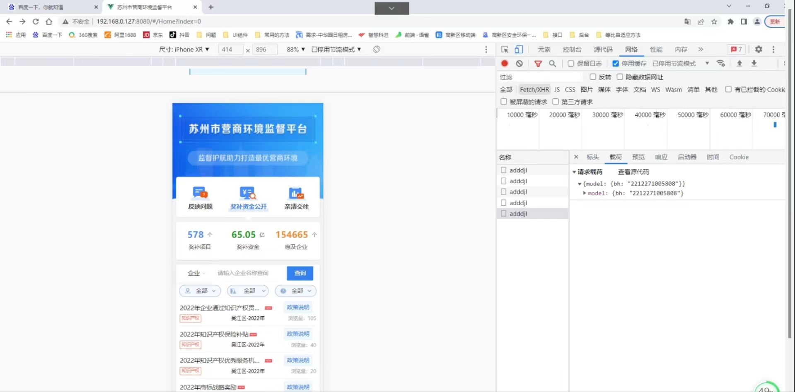Open device toolbar more options menu
The height and width of the screenshot is (392, 795).
(486, 49)
